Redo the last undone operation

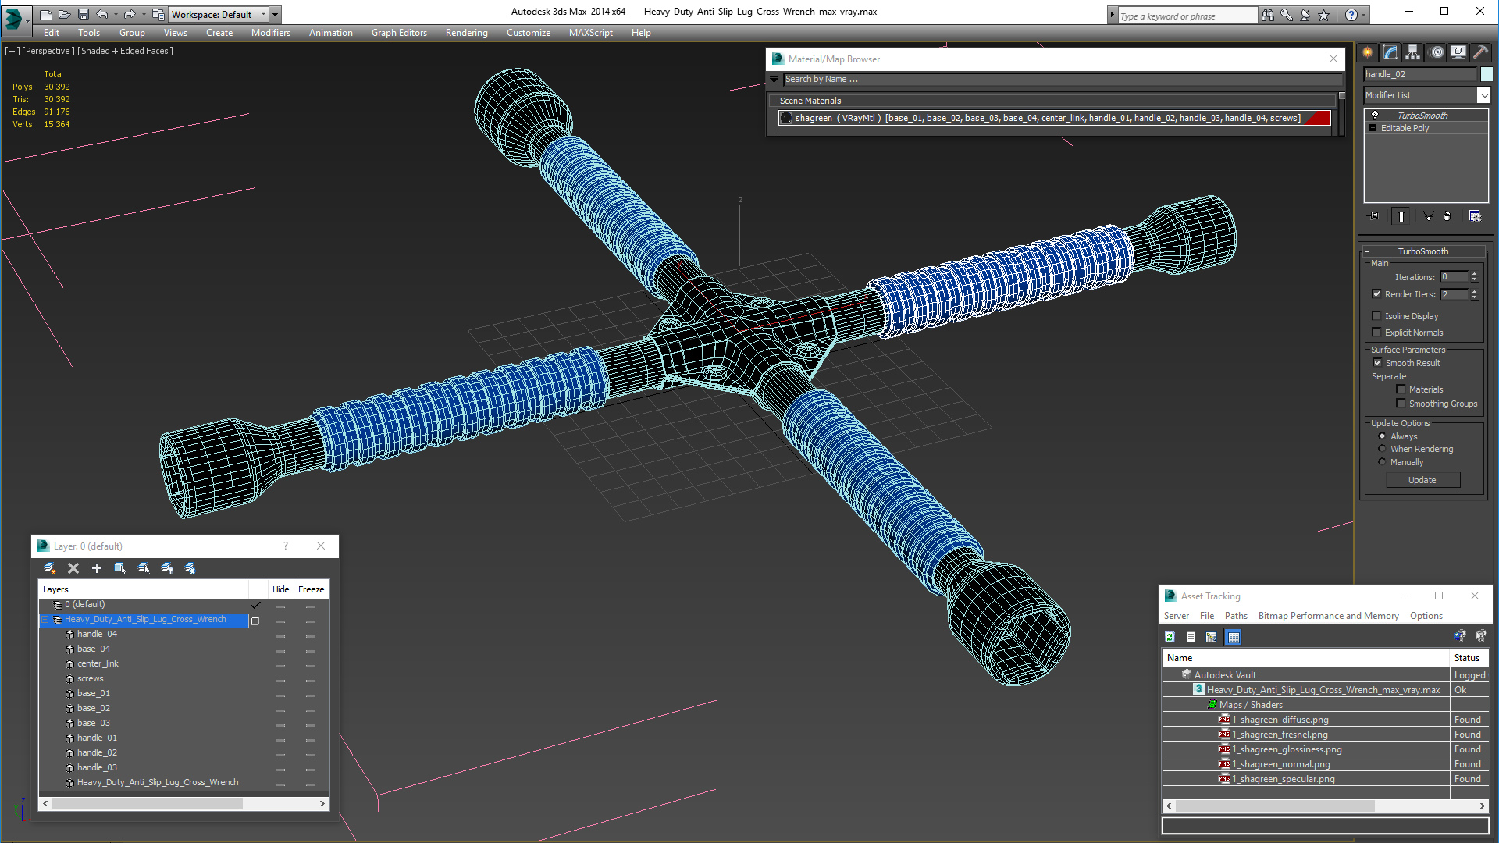129,14
